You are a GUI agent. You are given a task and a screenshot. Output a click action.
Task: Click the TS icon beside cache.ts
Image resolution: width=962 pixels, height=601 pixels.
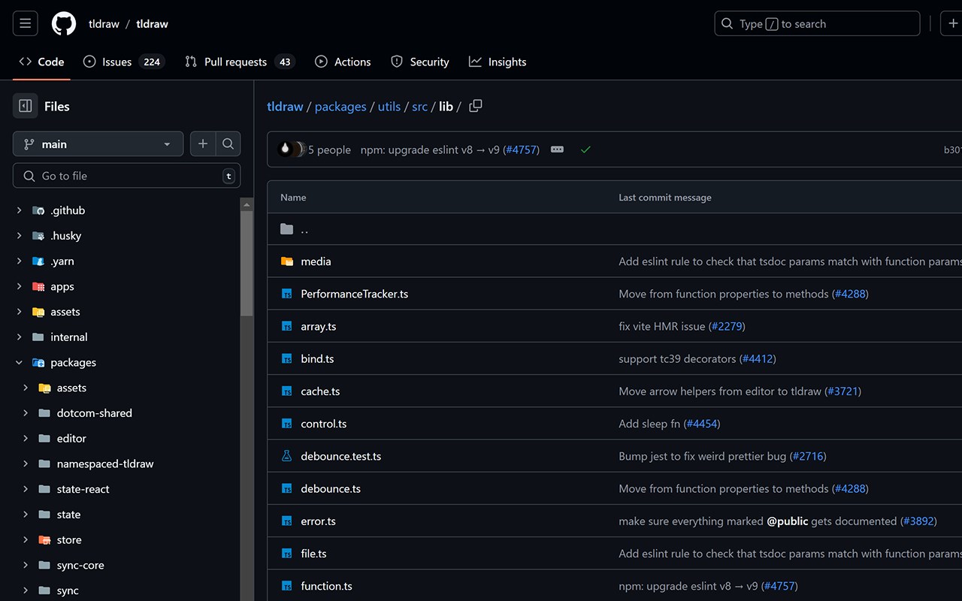pyautogui.click(x=286, y=391)
